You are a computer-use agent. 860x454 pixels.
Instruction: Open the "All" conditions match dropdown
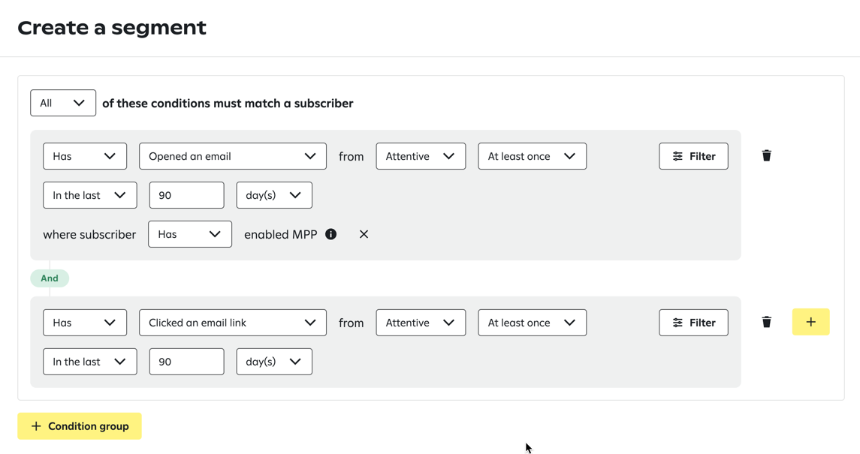click(x=62, y=102)
